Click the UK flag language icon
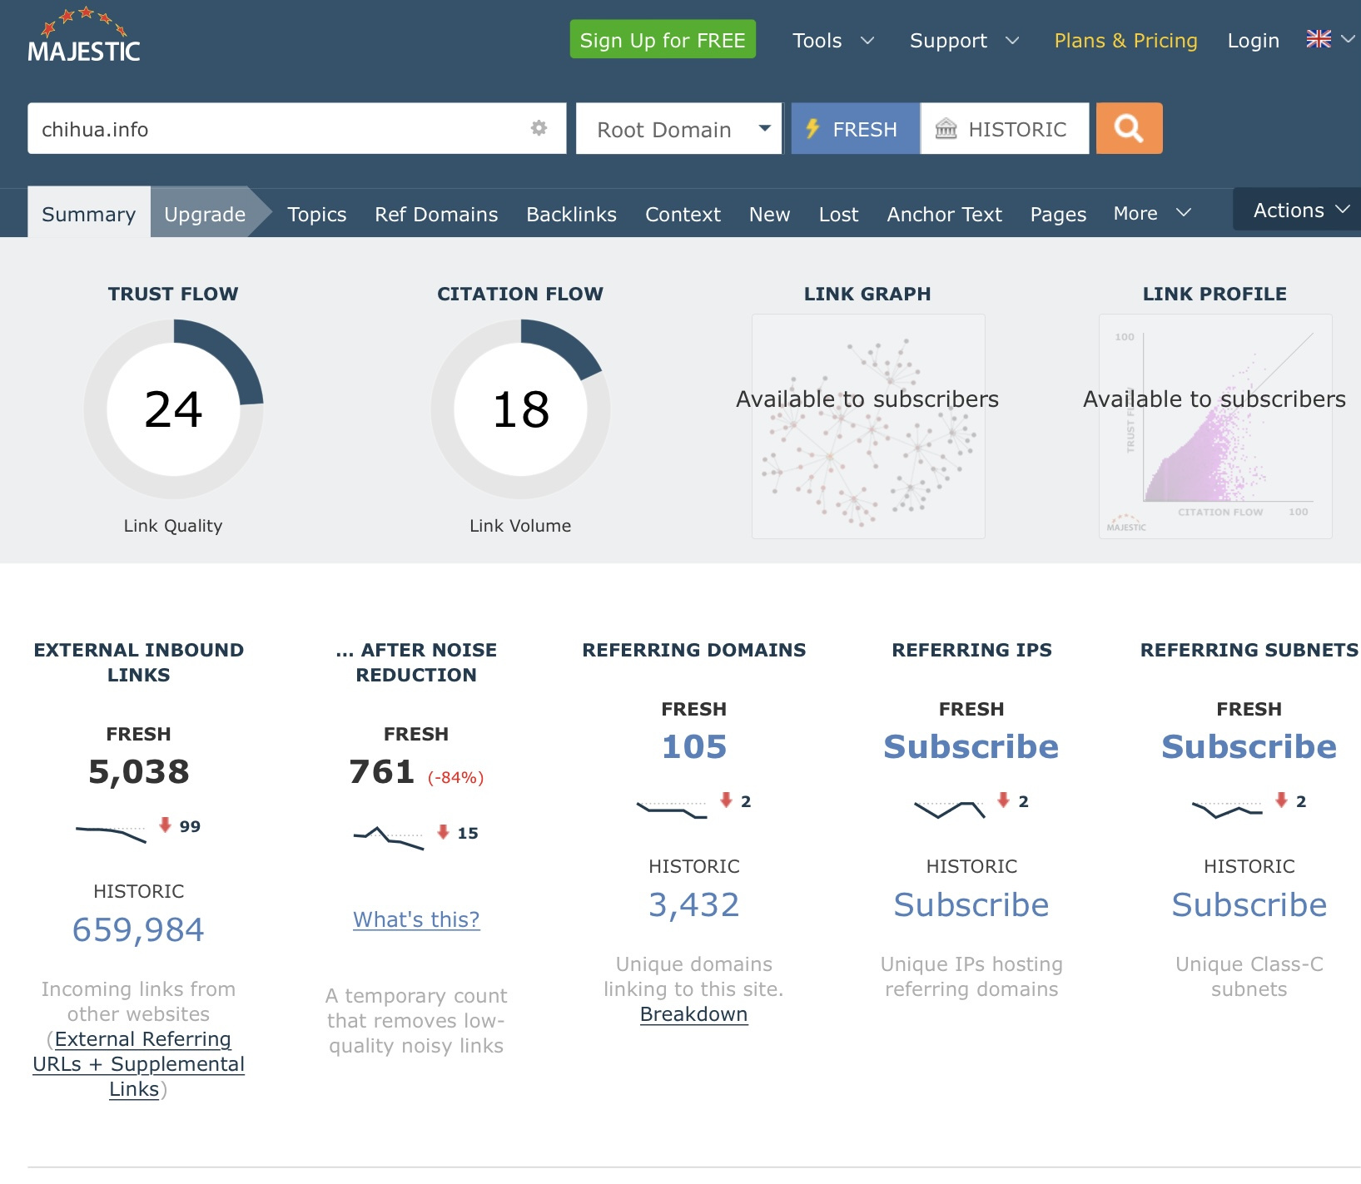The height and width of the screenshot is (1184, 1361). (x=1319, y=39)
